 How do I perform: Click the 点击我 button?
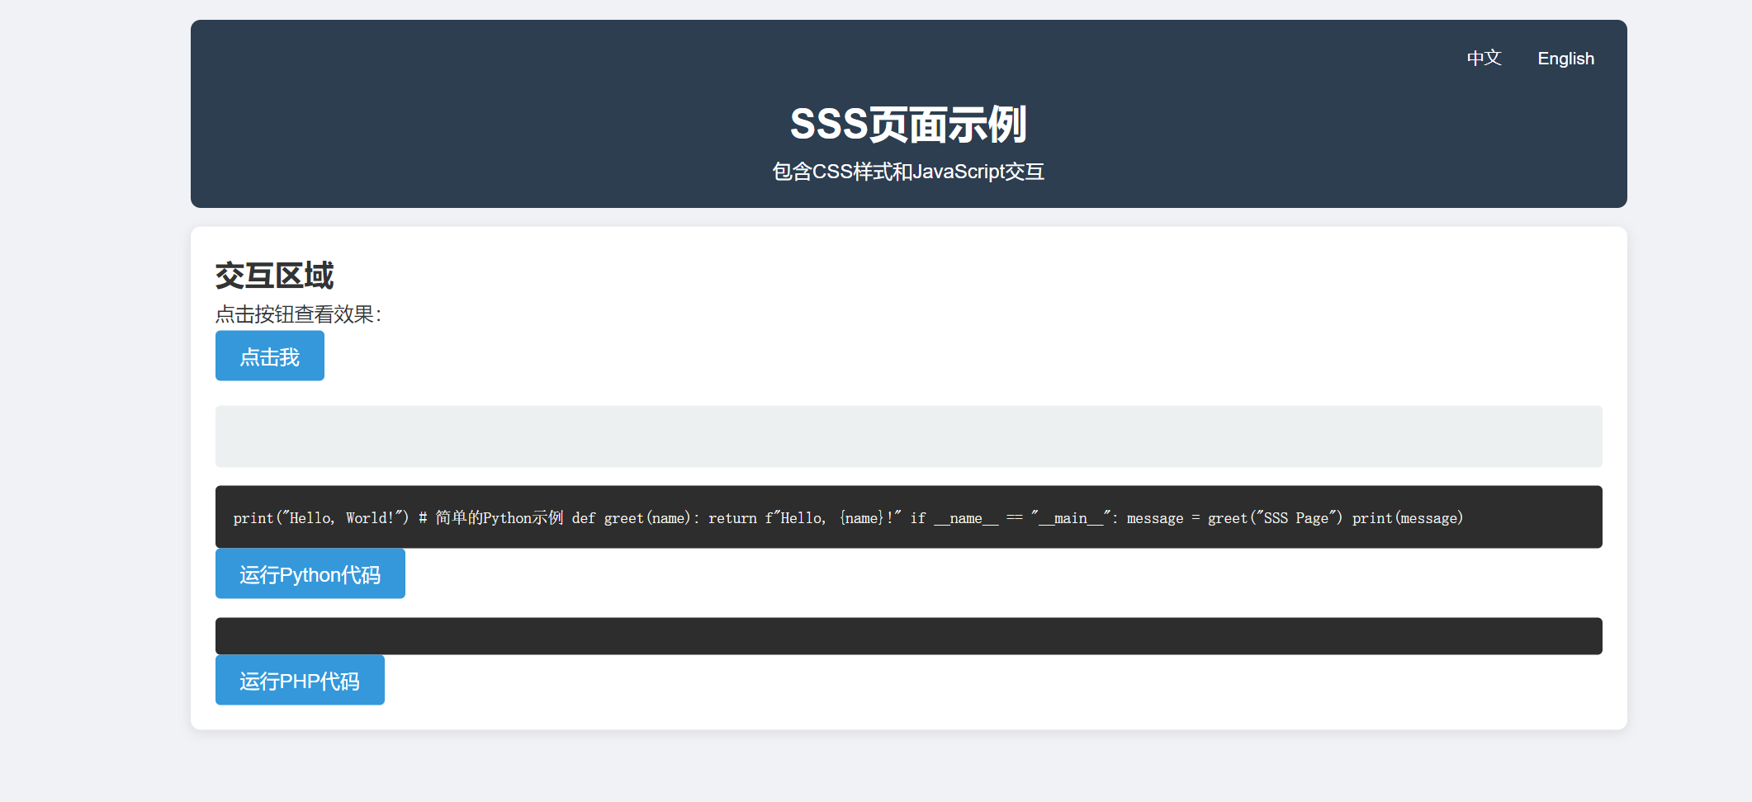point(270,356)
